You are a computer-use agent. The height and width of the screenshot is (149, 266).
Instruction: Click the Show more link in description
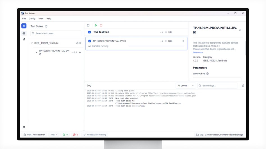pos(198,53)
